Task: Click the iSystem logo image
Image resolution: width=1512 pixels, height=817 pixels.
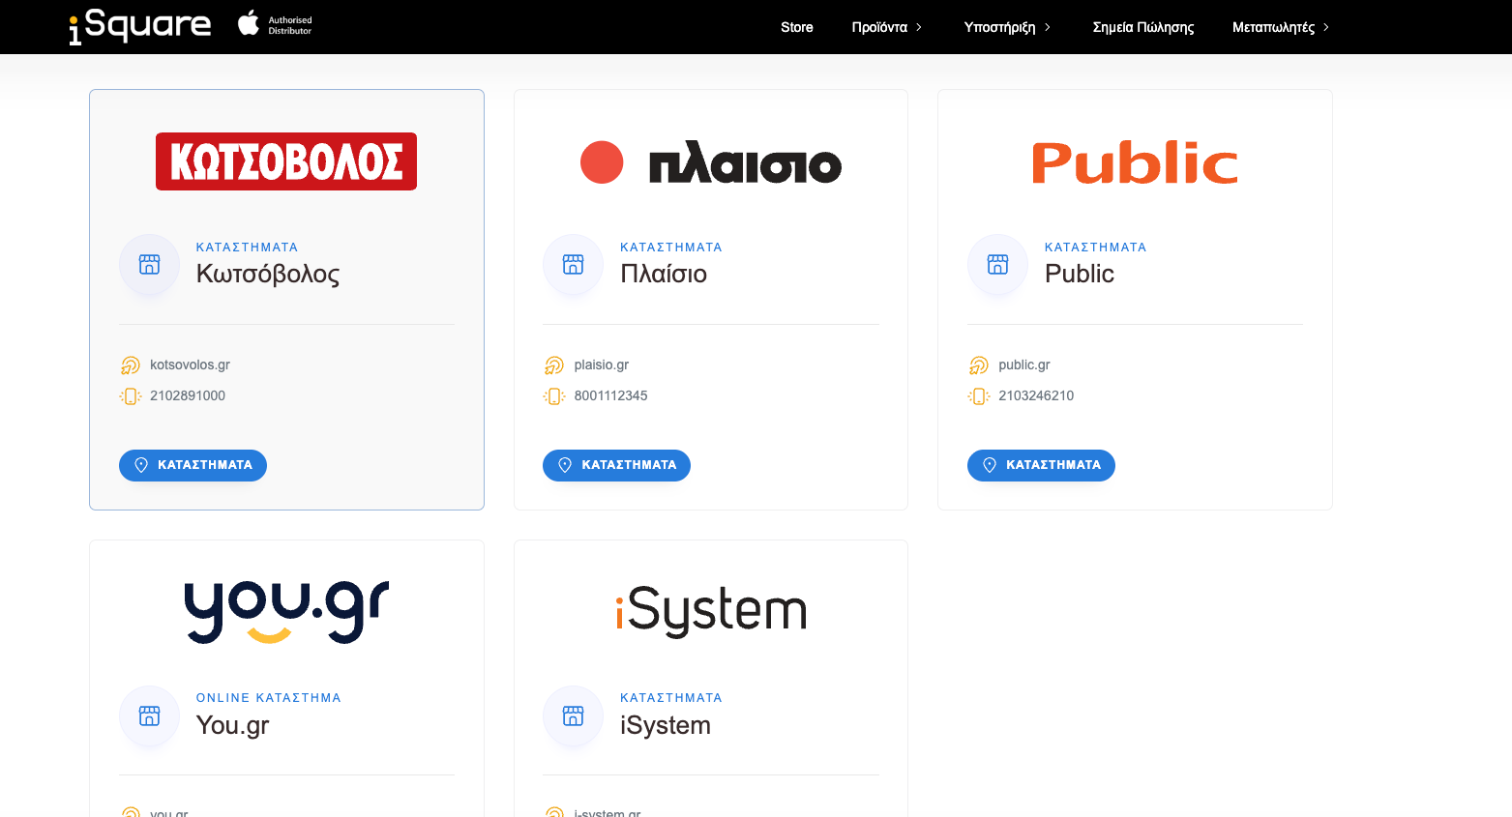Action: click(x=711, y=611)
